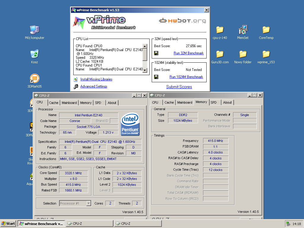The width and height of the screenshot is (304, 228).
Task: Click the floppy save icon for 32M score
Action: tap(156, 53)
